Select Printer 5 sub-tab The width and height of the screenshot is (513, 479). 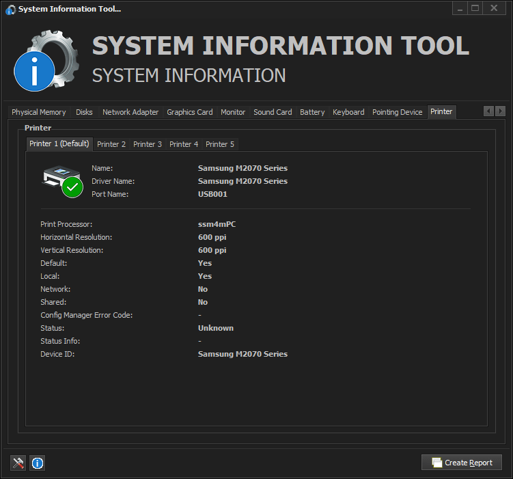[x=220, y=144]
